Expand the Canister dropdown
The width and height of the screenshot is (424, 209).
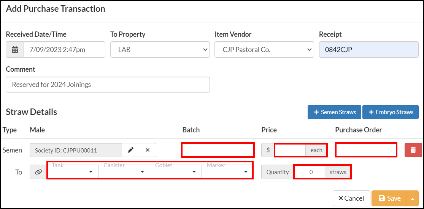click(124, 172)
